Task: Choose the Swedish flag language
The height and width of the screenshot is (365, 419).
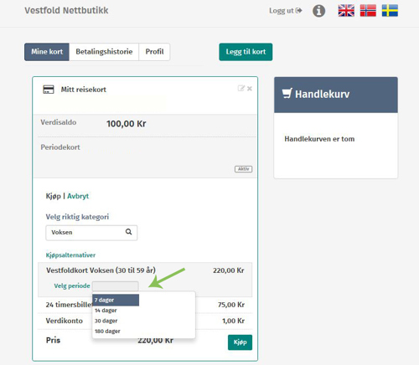Action: click(390, 11)
